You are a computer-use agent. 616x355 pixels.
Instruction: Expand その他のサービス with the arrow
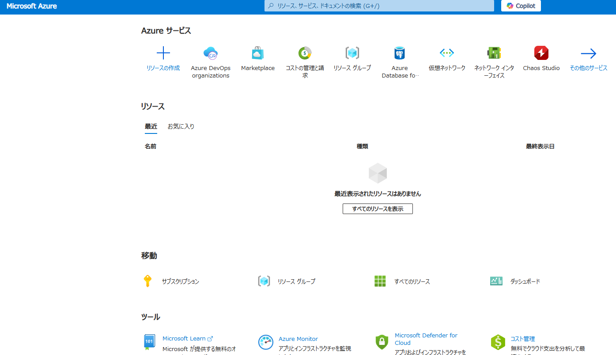point(589,53)
